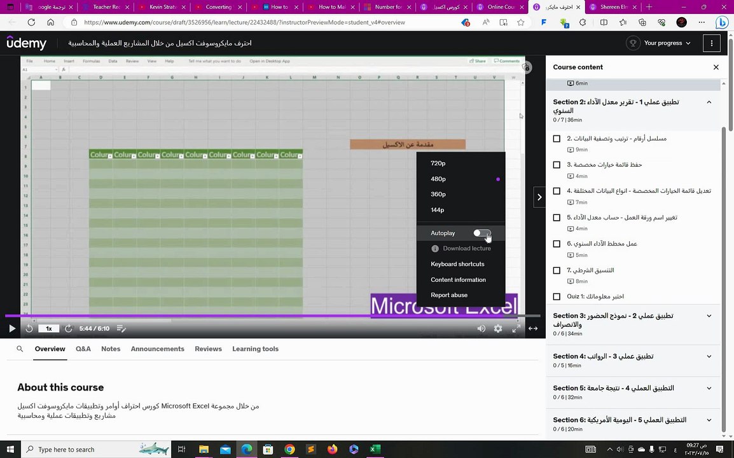This screenshot has height=458, width=734.
Task: Open the 1x playback speed menu
Action: click(49, 328)
